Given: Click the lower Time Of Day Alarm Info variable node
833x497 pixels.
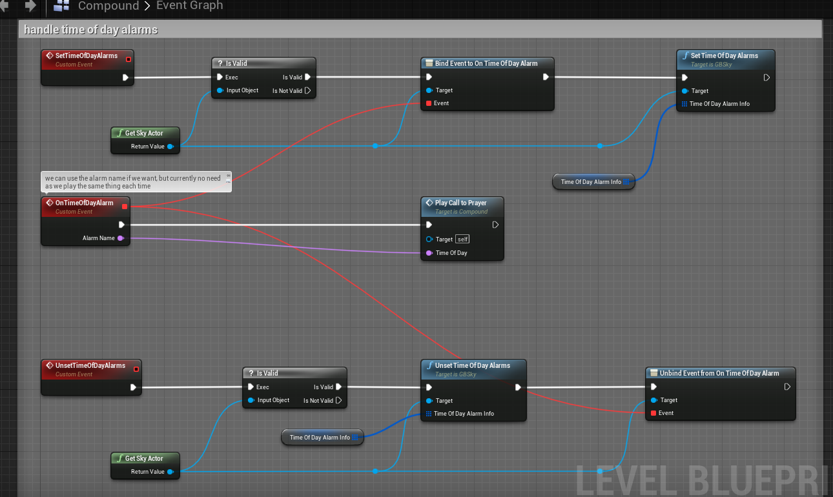Looking at the screenshot, I should pos(320,438).
